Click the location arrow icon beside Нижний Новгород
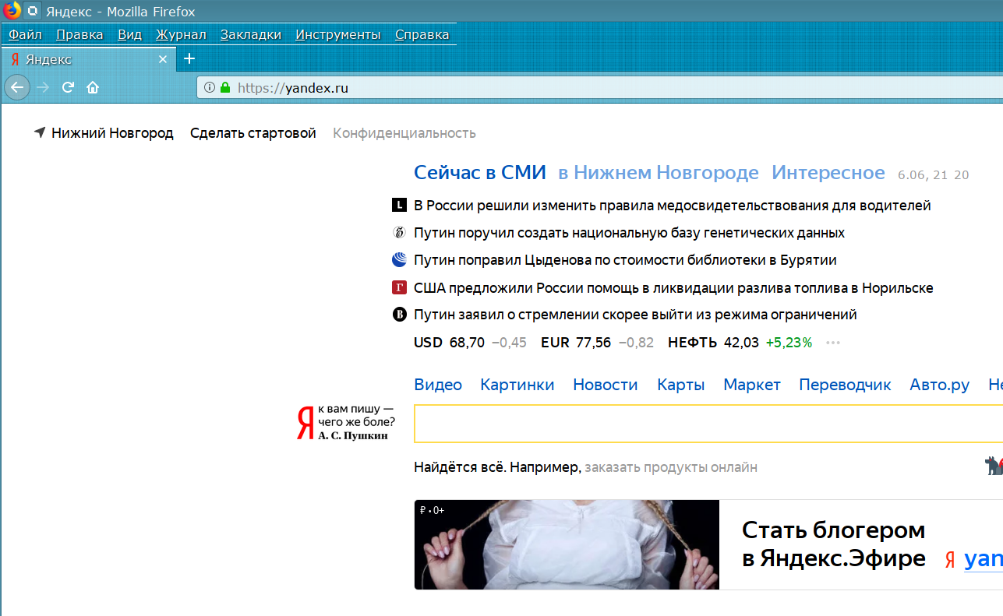 [x=40, y=132]
